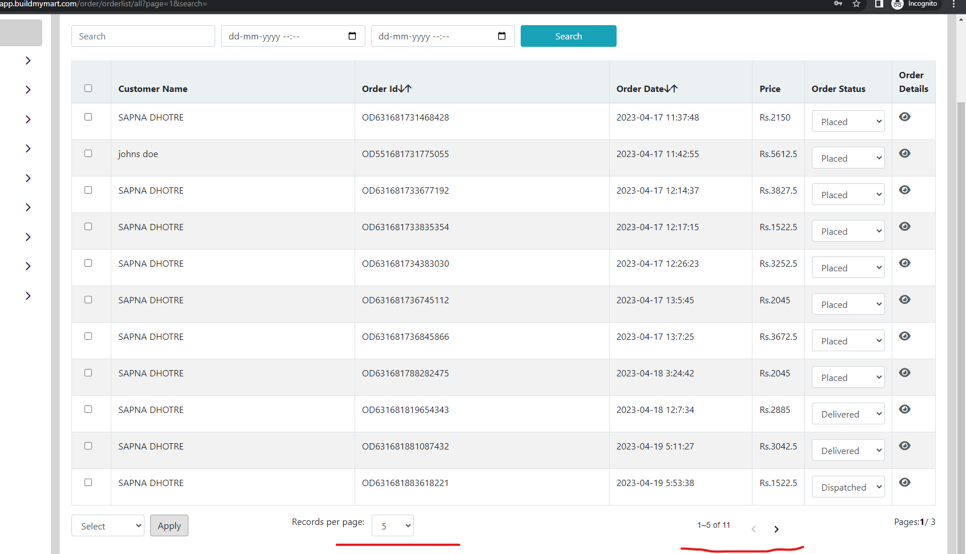Image resolution: width=966 pixels, height=554 pixels.
Task: Select row of order OD631681736745112
Action: click(x=88, y=299)
